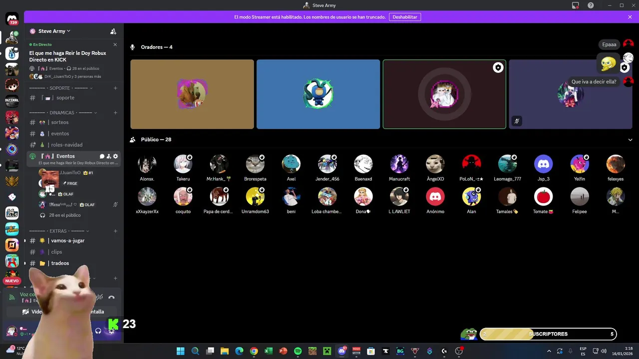The image size is (639, 359).
Task: Disable Streamer mode with Deshabilitar button
Action: coord(405,17)
